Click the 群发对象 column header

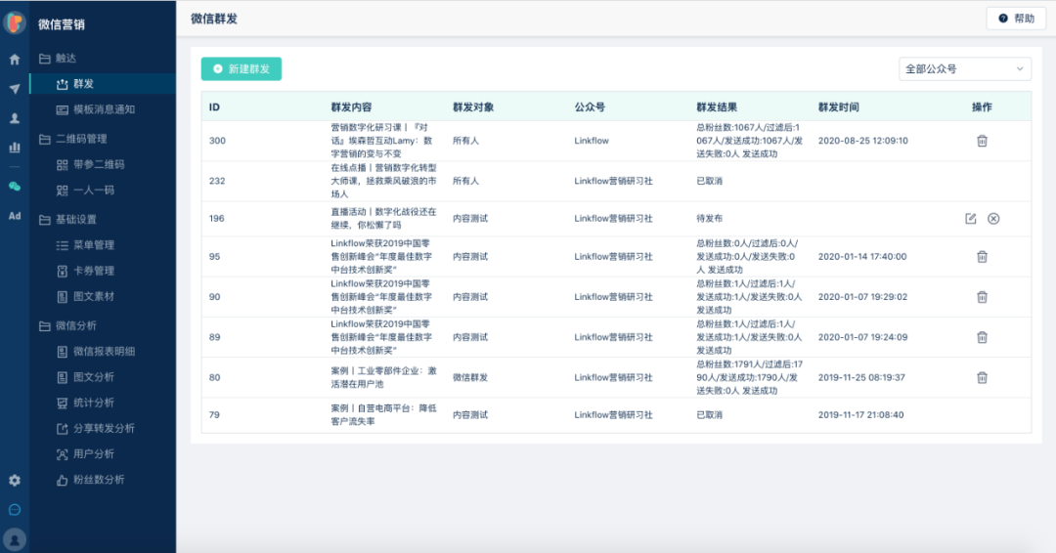click(x=473, y=106)
